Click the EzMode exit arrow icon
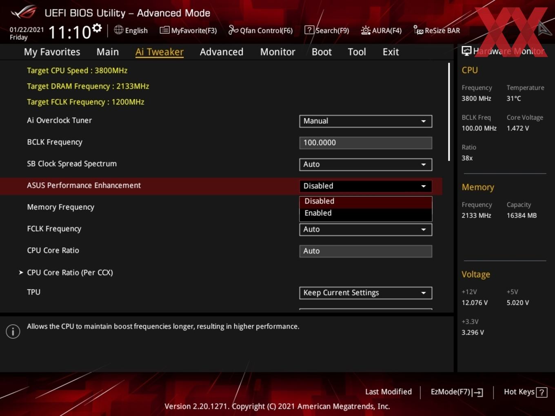Image resolution: width=555 pixels, height=416 pixels. (x=478, y=392)
